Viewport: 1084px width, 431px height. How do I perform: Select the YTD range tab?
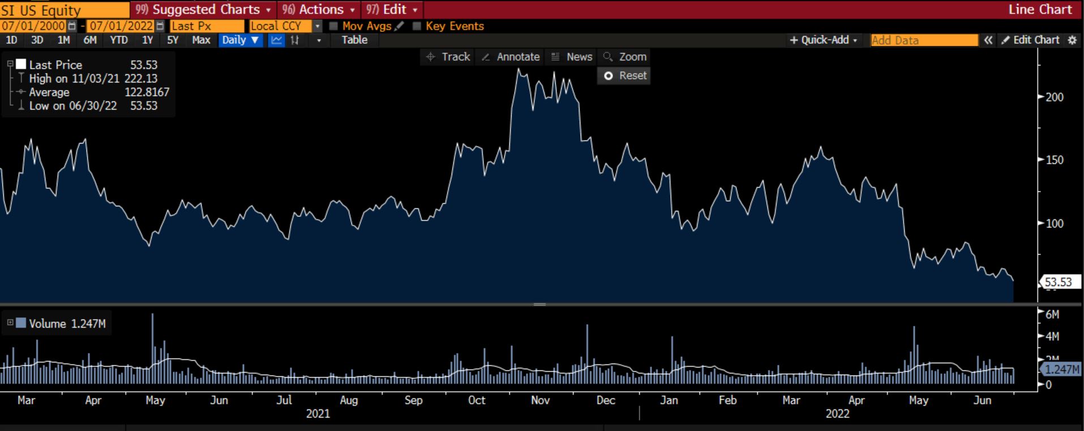[119, 40]
